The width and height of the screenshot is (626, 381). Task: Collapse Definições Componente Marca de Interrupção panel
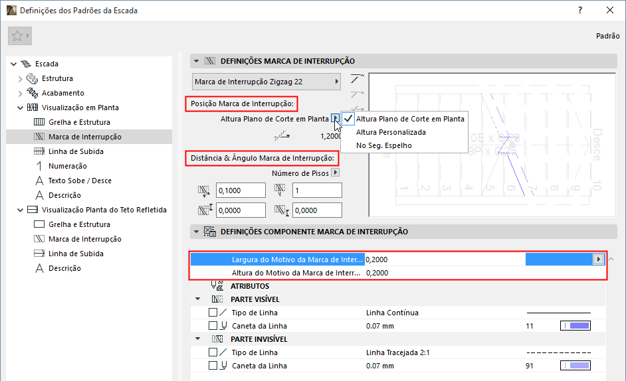click(x=197, y=232)
